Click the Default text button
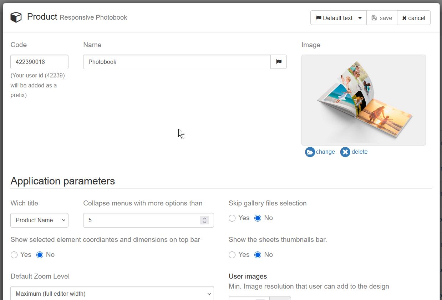442x300 pixels. click(334, 18)
